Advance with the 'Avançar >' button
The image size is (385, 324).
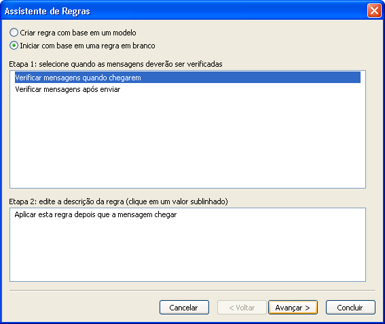pos(293,308)
